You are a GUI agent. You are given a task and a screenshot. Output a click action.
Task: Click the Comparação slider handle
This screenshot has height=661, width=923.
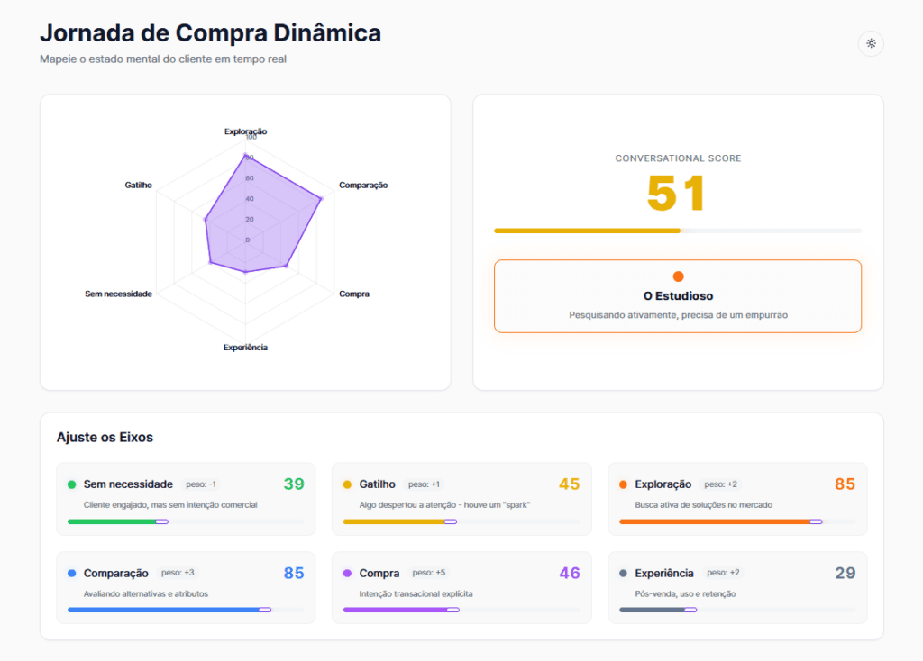click(x=265, y=610)
